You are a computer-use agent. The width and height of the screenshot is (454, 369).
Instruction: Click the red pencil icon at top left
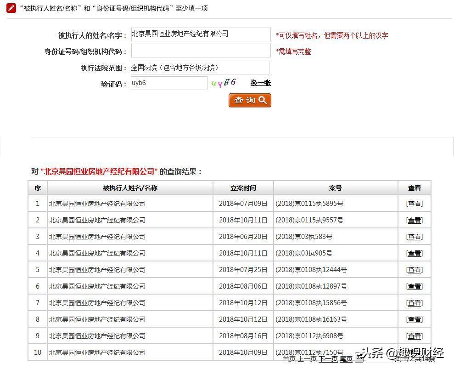pos(11,7)
